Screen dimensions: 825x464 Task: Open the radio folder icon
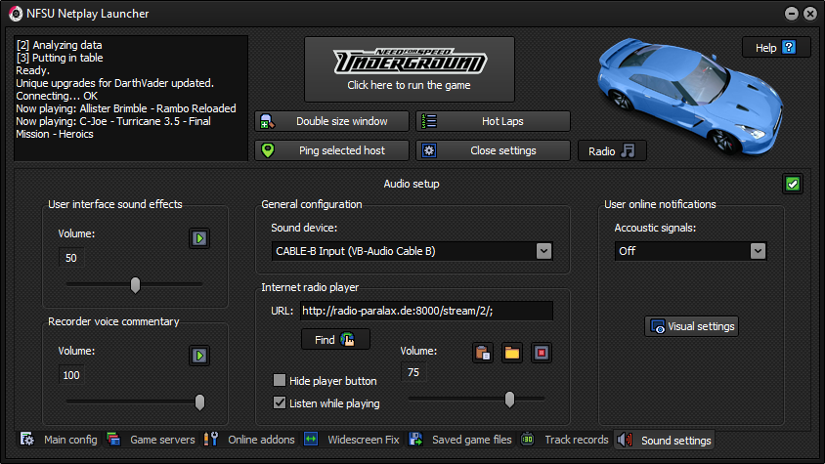512,353
